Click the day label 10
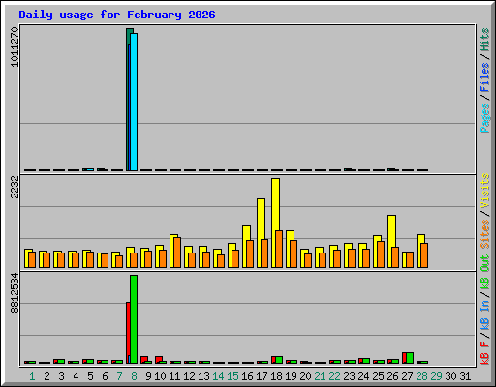This screenshot has width=496, height=387. coord(161,376)
